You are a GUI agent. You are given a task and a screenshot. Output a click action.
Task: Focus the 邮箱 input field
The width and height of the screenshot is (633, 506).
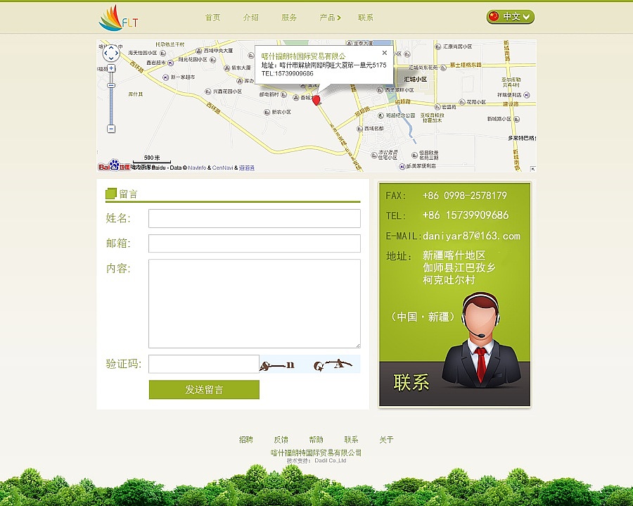click(255, 243)
